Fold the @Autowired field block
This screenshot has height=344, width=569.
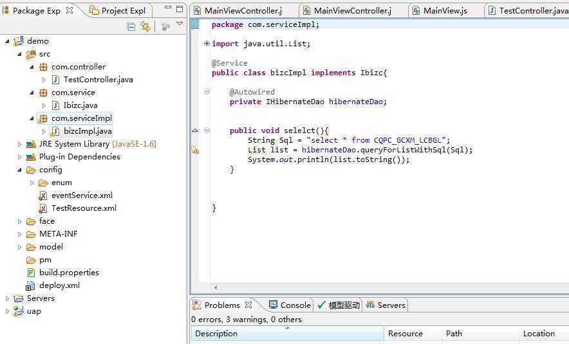[207, 92]
